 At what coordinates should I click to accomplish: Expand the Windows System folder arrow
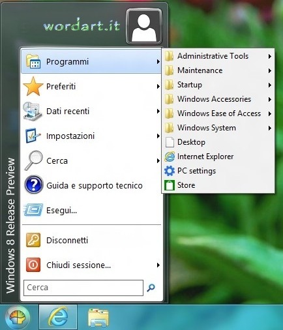click(x=269, y=128)
